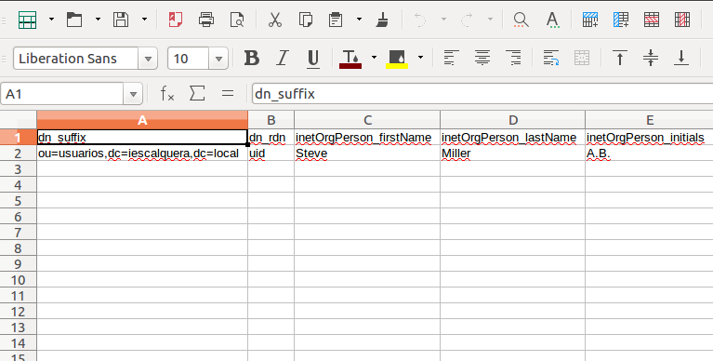Open the New document dropdown arrow

tap(51, 20)
